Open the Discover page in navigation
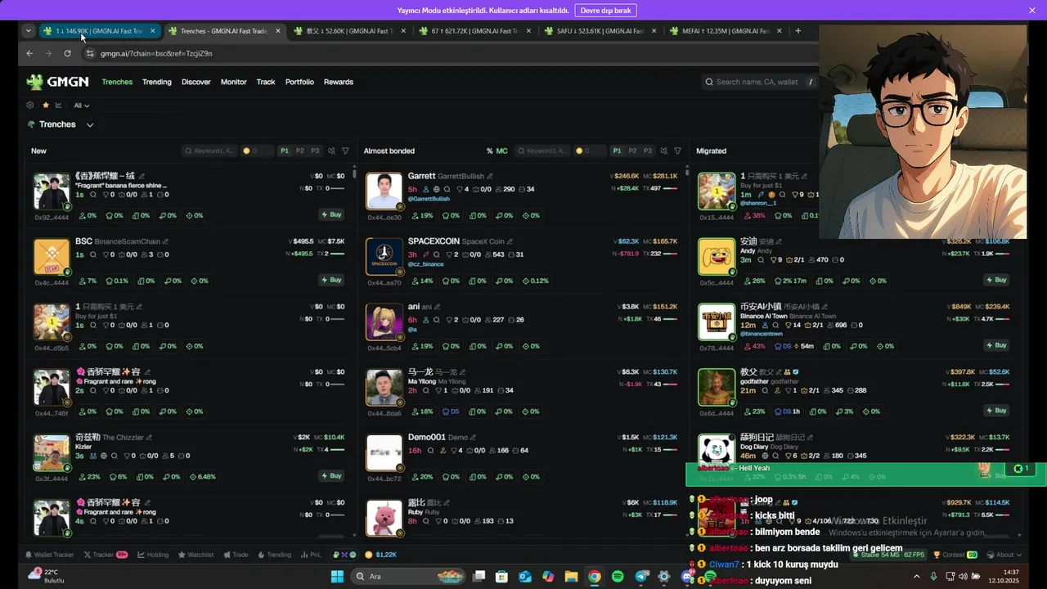 pyautogui.click(x=196, y=82)
